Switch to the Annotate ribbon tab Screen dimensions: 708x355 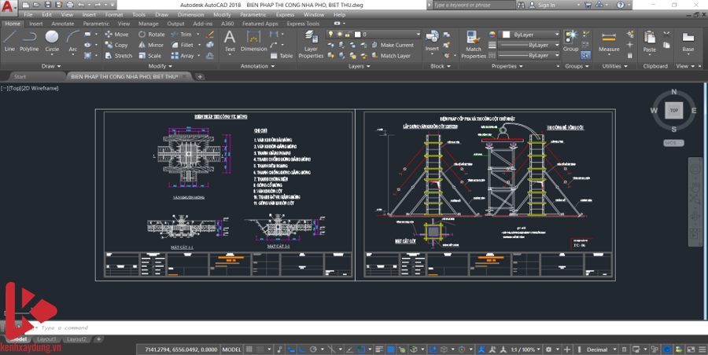(x=62, y=24)
